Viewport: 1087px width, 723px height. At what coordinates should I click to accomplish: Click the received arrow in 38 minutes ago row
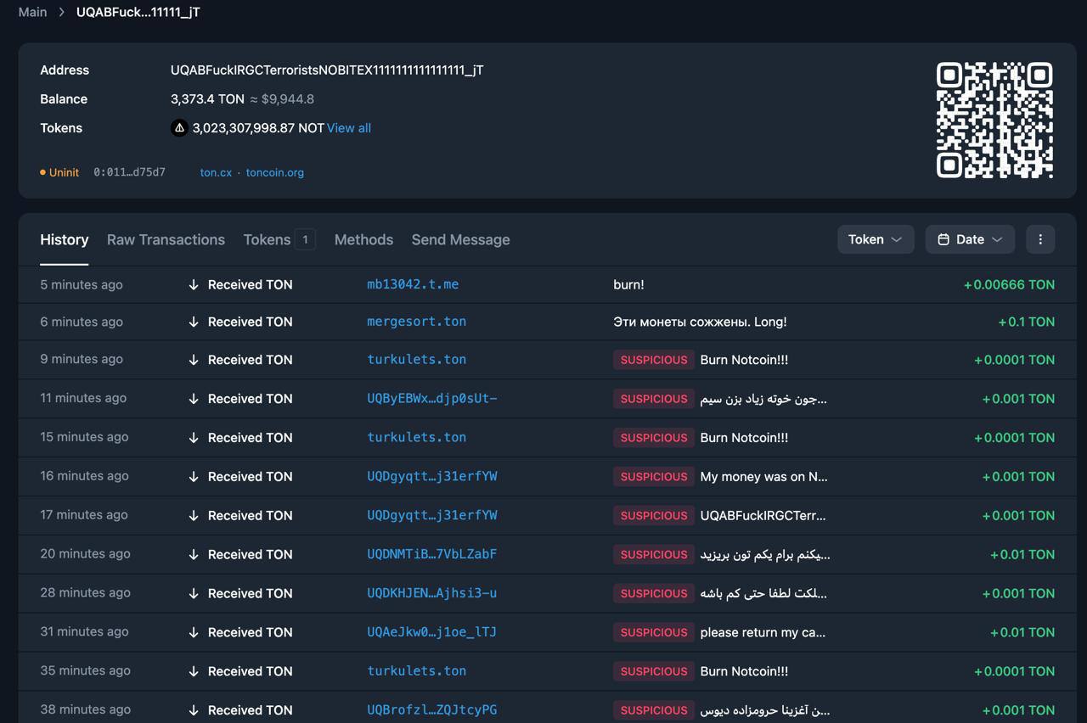pos(194,711)
